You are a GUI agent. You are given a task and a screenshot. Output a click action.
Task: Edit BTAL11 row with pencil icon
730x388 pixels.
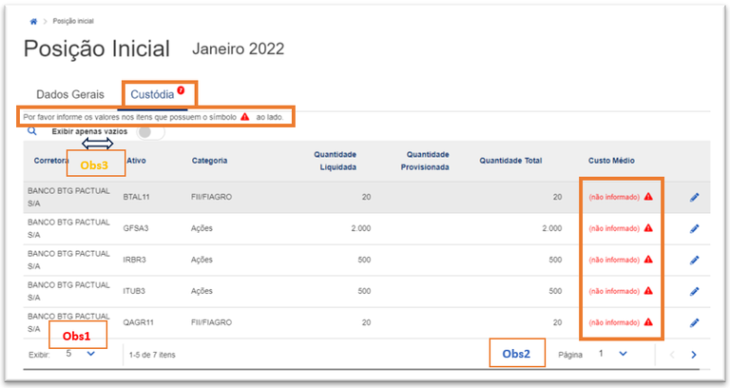click(694, 197)
